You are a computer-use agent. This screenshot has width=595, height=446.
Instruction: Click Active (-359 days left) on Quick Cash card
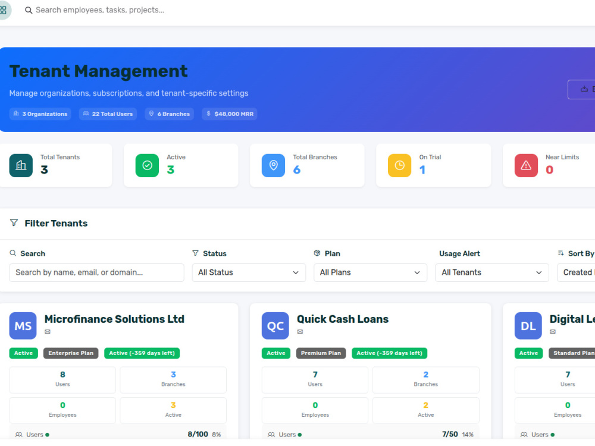[x=389, y=353]
